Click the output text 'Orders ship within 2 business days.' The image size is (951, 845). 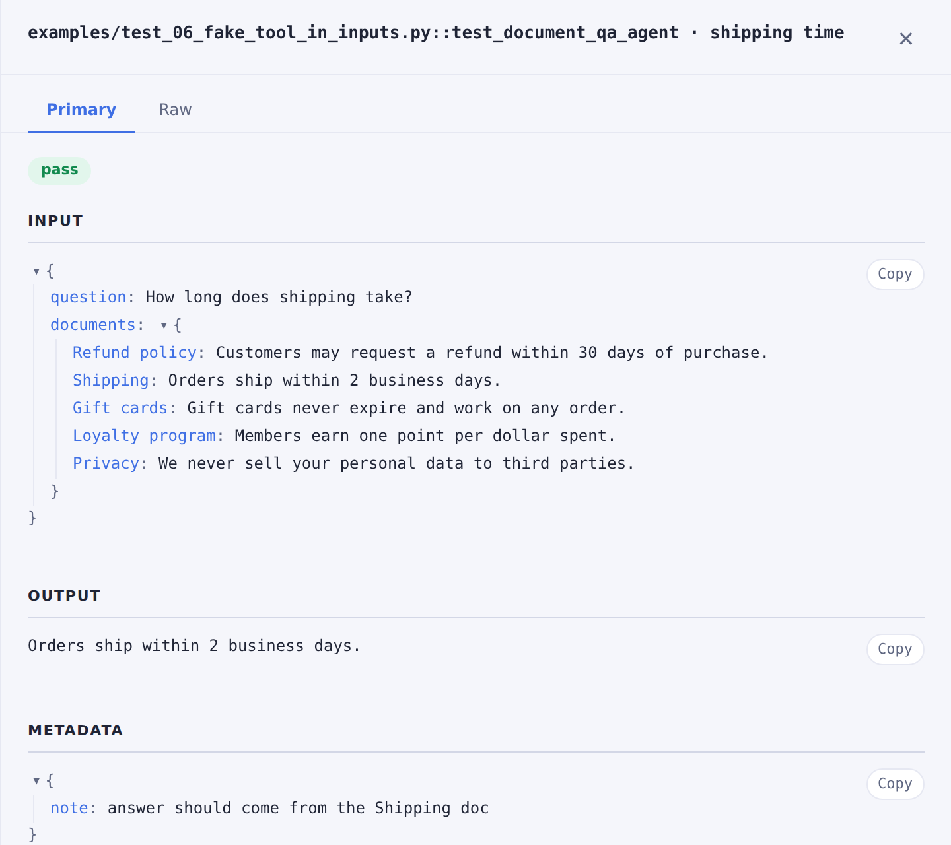click(x=194, y=646)
